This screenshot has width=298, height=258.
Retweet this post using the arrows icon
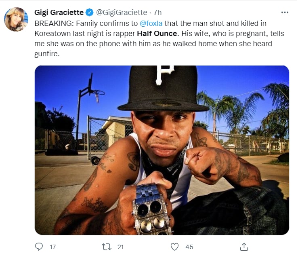tap(107, 247)
